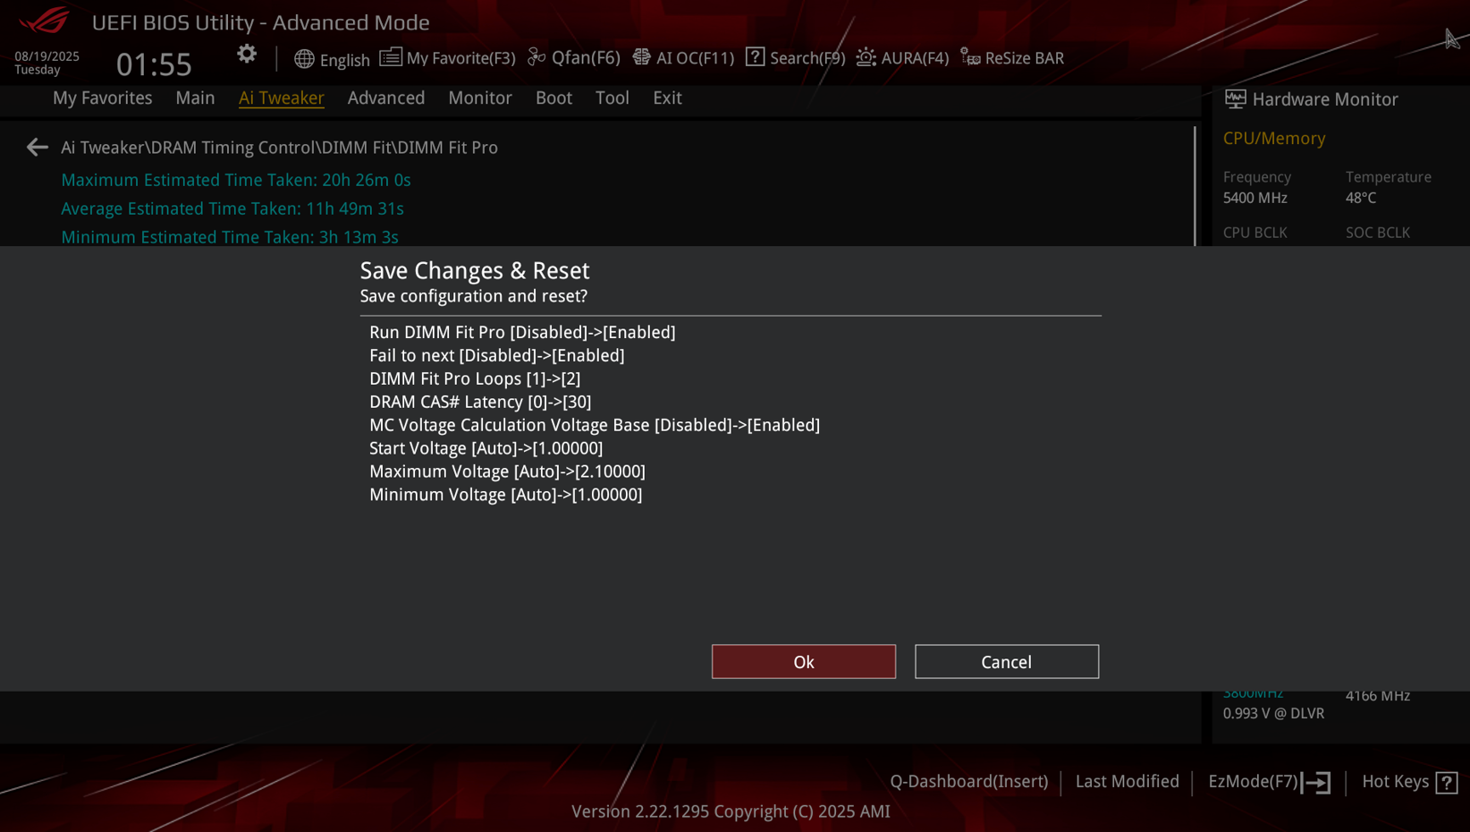This screenshot has width=1470, height=832.
Task: Click the ROG logo
Action: [x=43, y=20]
